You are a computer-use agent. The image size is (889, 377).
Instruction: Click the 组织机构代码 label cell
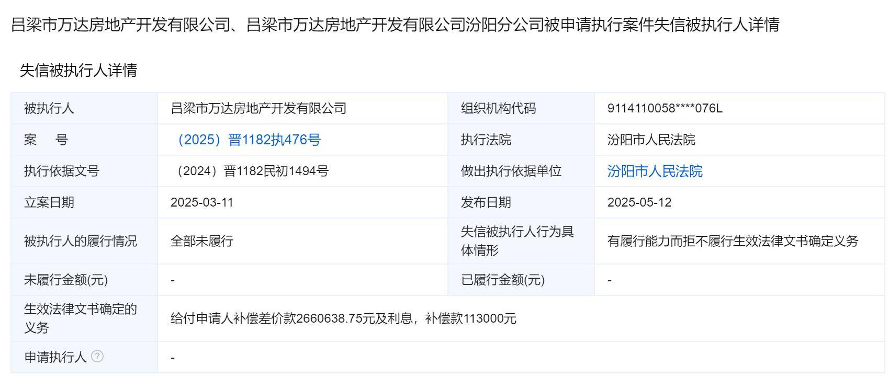(498, 108)
